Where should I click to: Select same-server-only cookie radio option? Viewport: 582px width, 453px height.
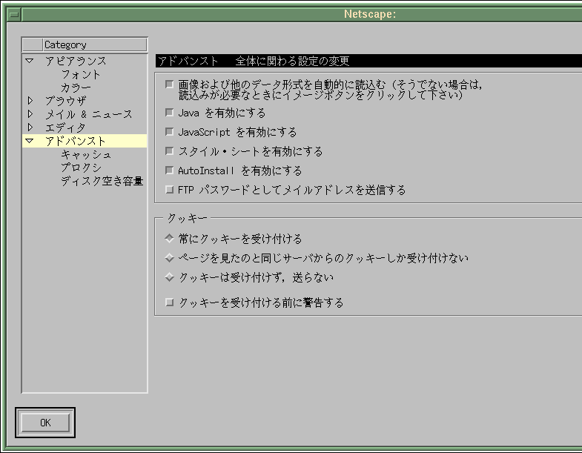[169, 257]
